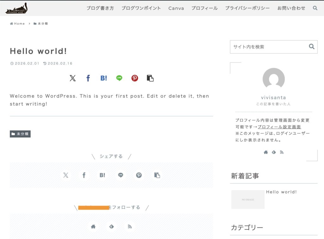Click the red Pinterest icon under title
Image resolution: width=324 pixels, height=239 pixels.
(x=135, y=78)
